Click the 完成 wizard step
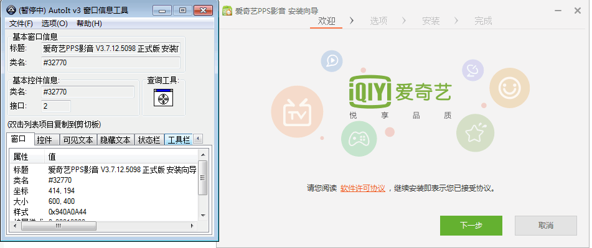This screenshot has height=248, width=592. click(x=483, y=21)
